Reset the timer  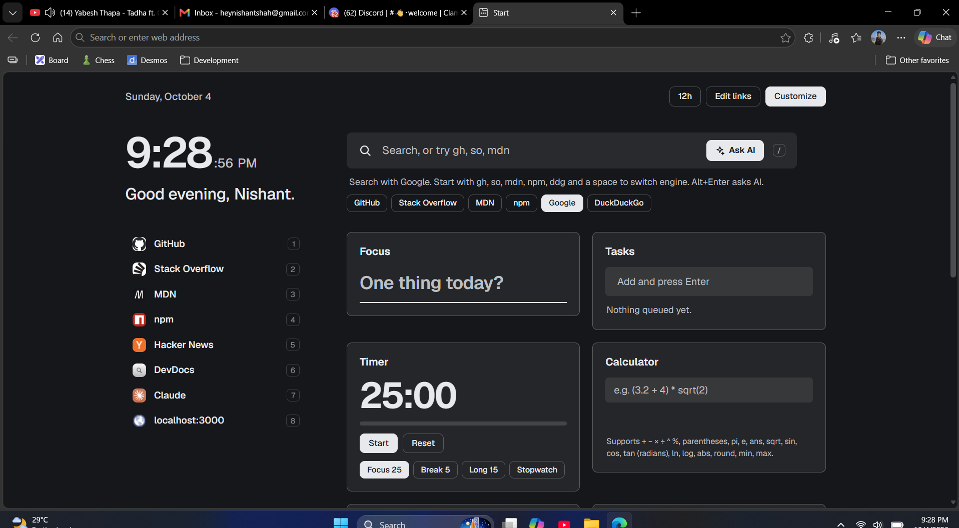tap(423, 443)
